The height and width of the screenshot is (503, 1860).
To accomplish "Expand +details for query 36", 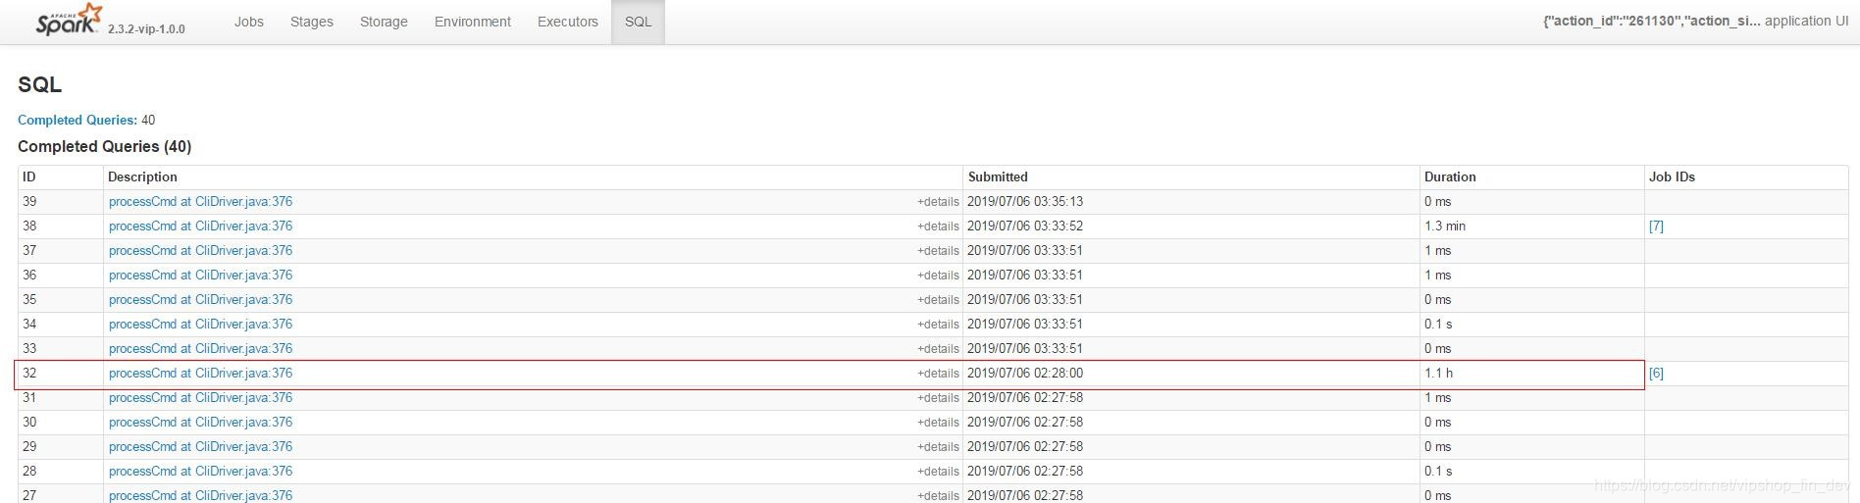I will (938, 276).
